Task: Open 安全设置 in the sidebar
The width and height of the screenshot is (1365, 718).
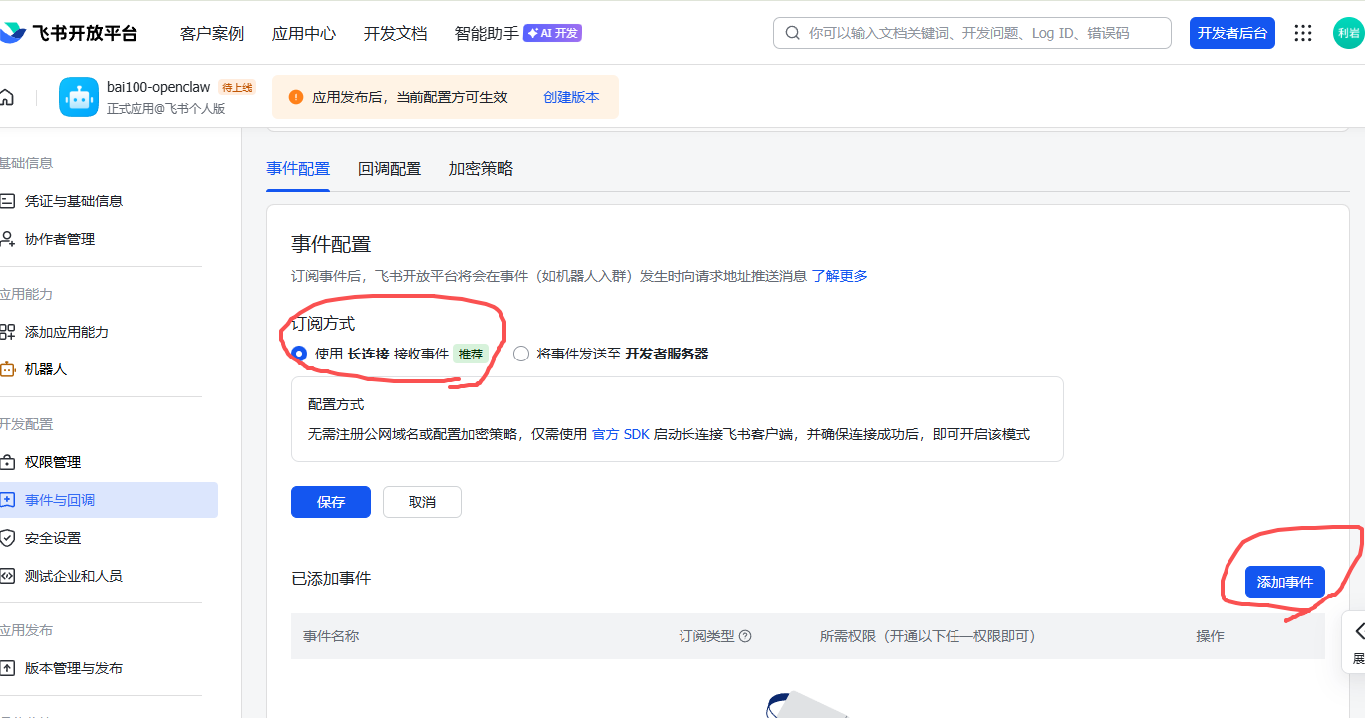Action: click(53, 538)
